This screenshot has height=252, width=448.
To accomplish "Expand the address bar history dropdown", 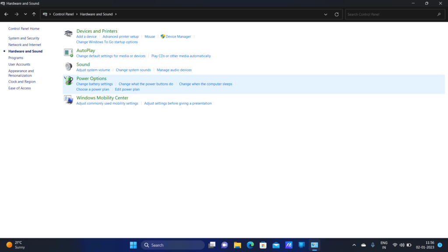I will pyautogui.click(x=325, y=14).
